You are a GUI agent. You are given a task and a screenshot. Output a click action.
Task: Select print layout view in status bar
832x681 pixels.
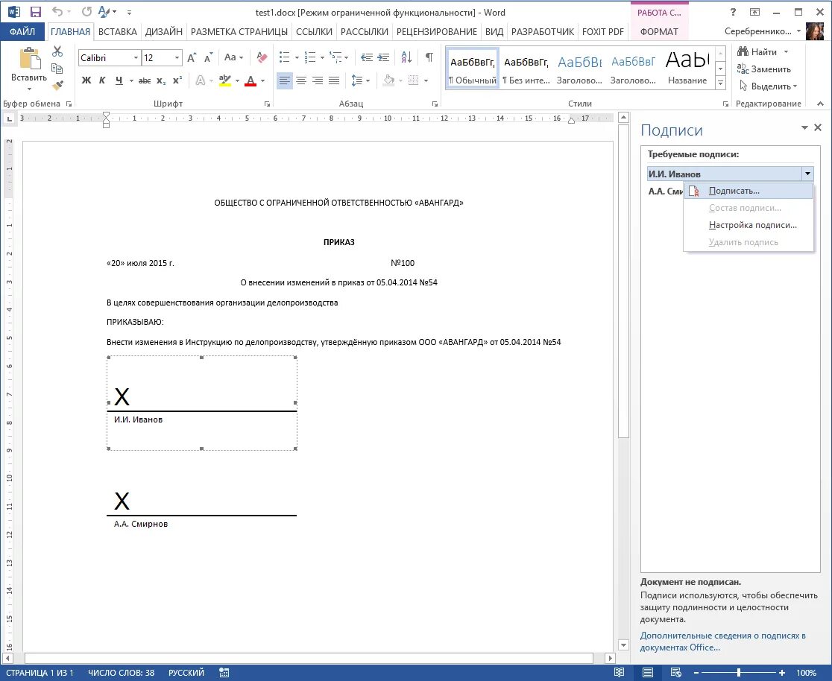(x=647, y=673)
